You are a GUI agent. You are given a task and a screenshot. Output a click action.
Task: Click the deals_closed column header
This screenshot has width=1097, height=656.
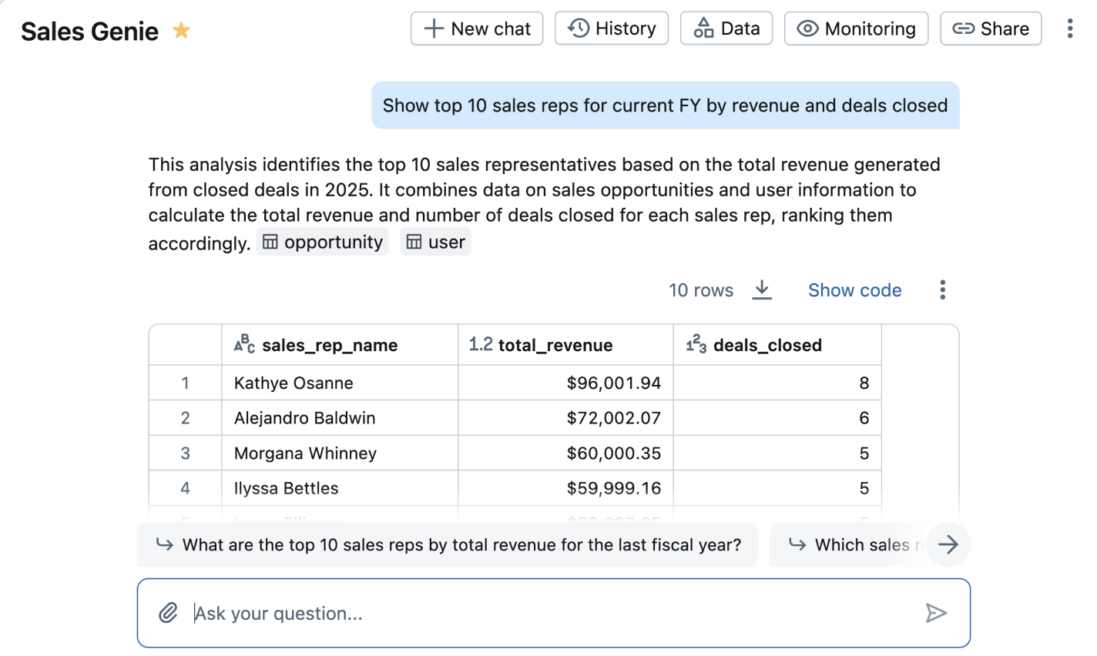click(x=767, y=345)
